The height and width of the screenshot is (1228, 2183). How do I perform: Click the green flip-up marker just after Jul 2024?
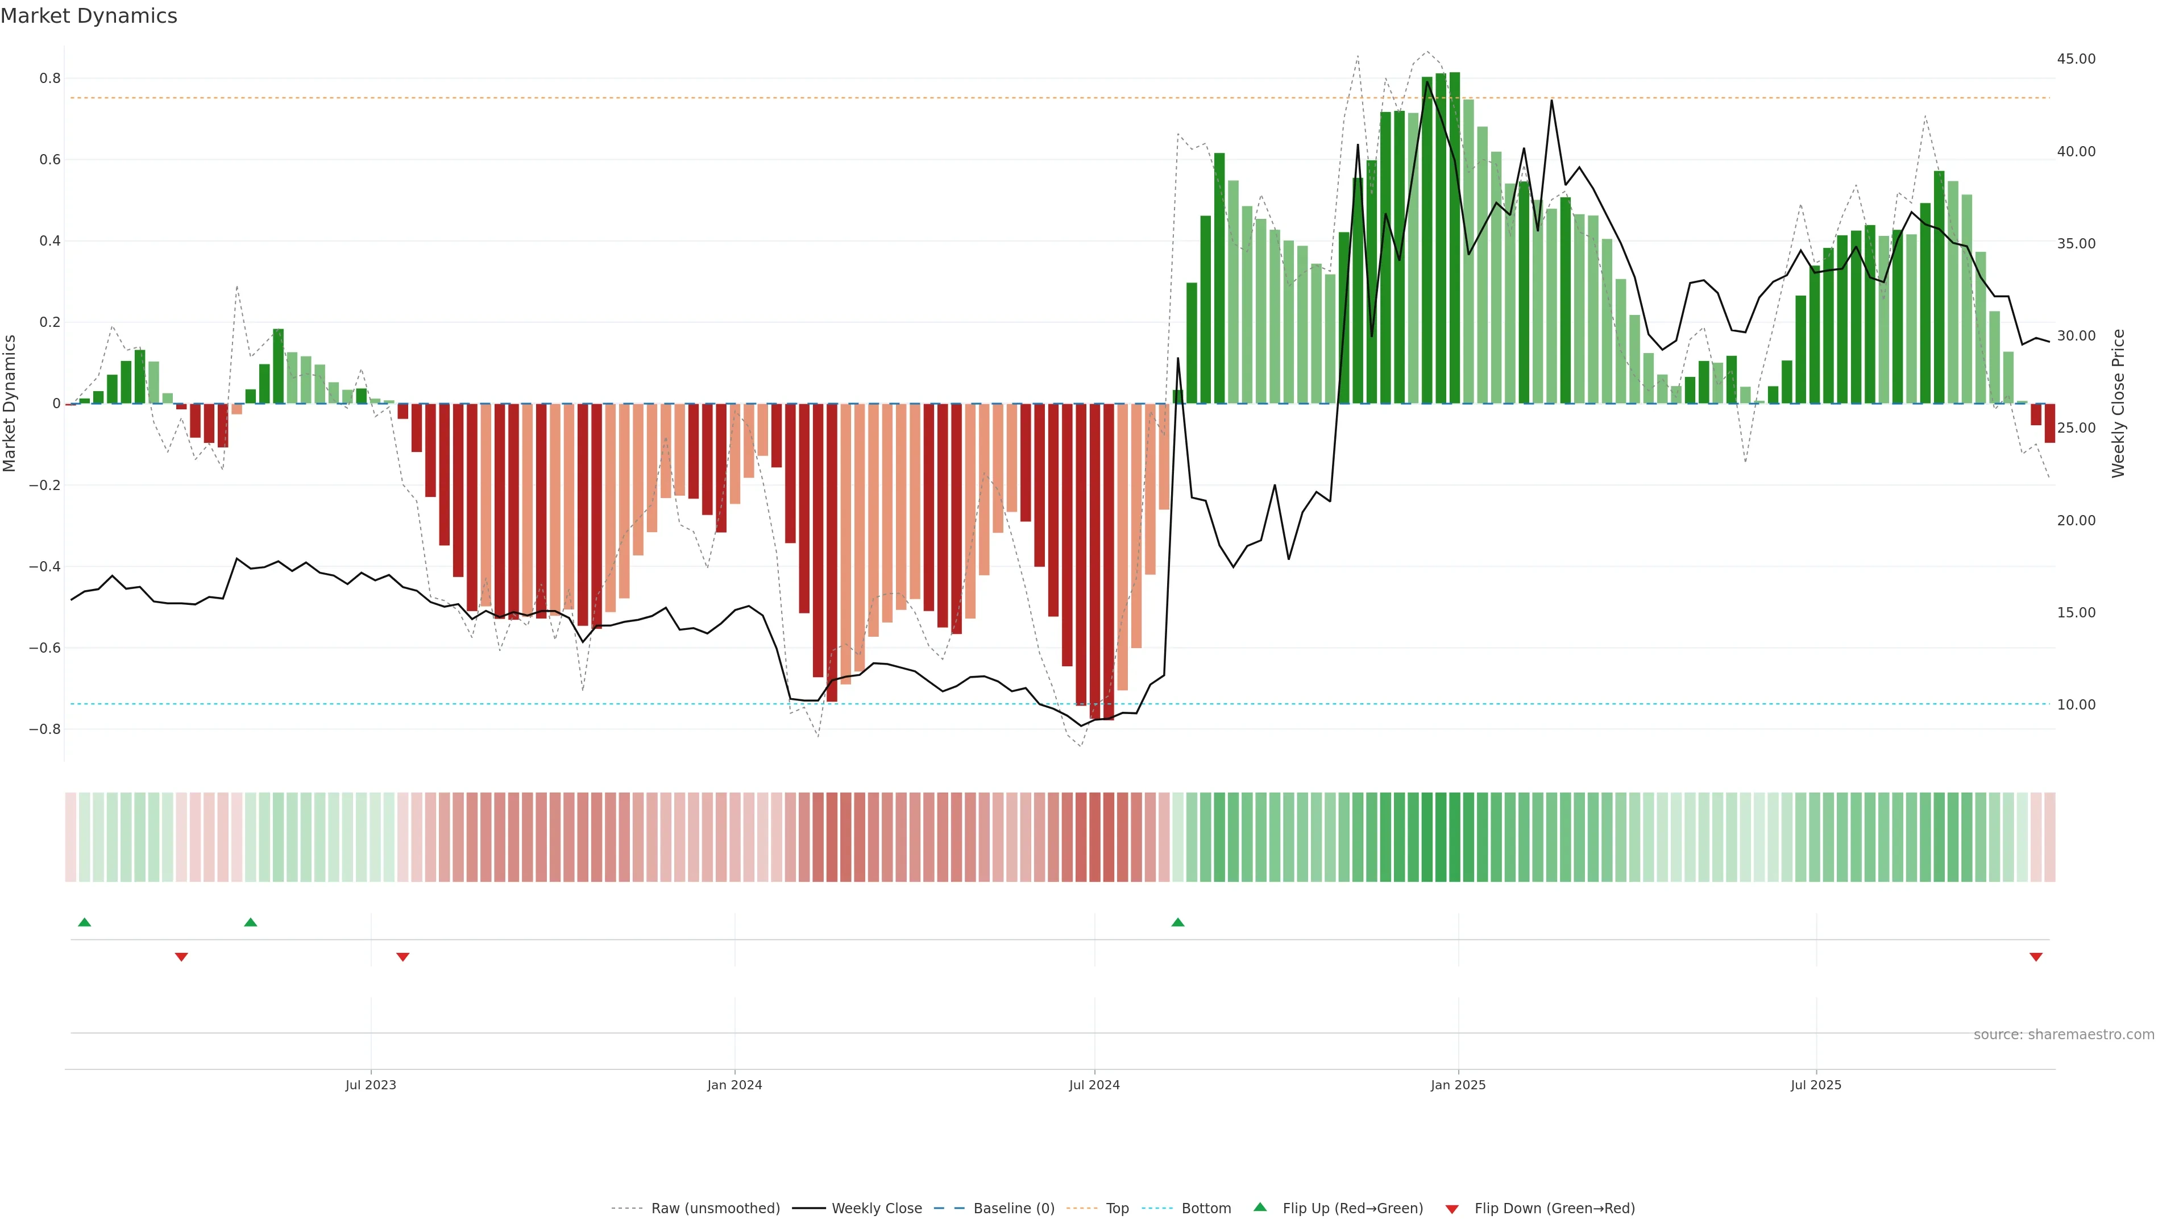pos(1177,922)
